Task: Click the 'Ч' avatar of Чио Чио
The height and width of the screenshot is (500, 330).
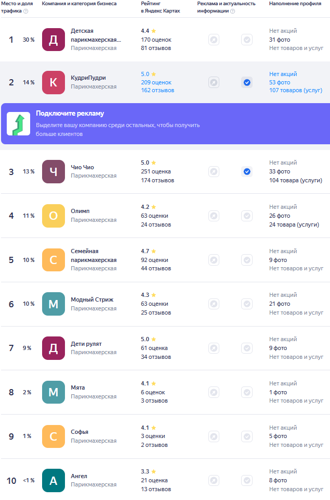Action: (x=54, y=171)
